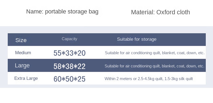The image size is (213, 103).
Task: Select the Medium size label
Action: tap(23, 53)
